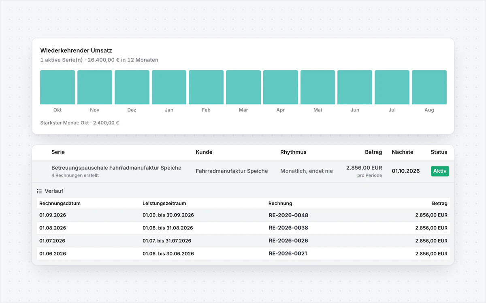
Task: Open invoice RE-2026-0021
Action: [288, 254]
